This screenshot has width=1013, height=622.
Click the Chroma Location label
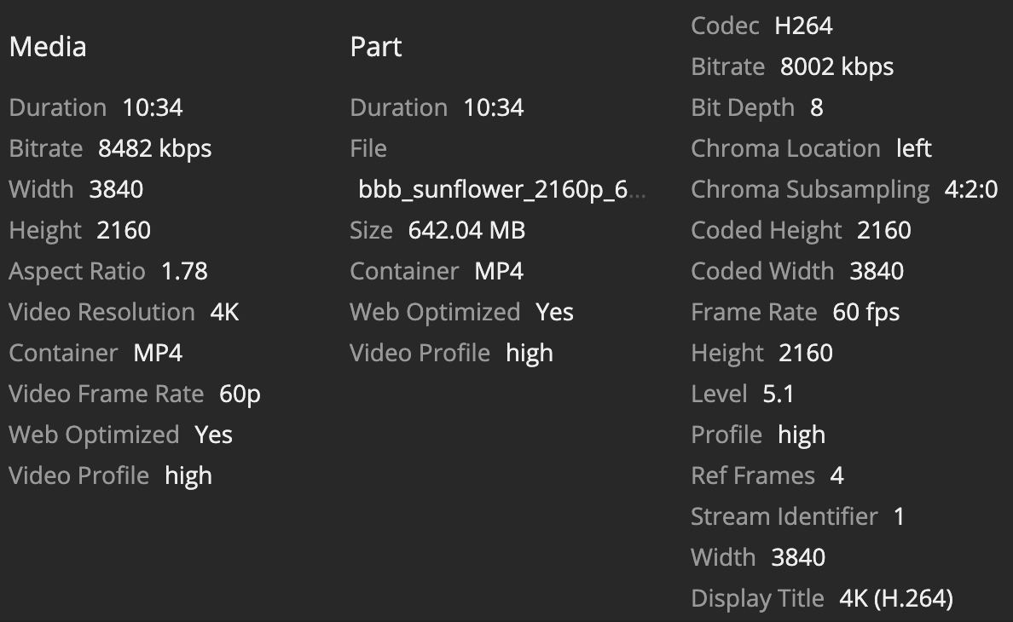coord(785,148)
